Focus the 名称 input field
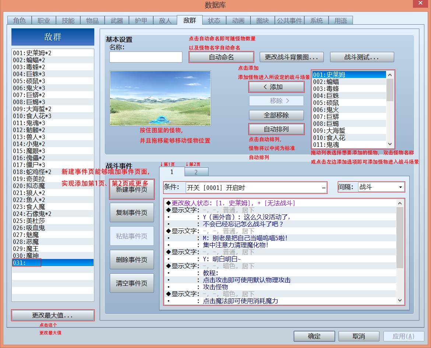This screenshot has height=348, width=431. [146, 57]
